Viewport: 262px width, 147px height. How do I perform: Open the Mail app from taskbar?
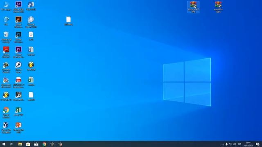36,144
